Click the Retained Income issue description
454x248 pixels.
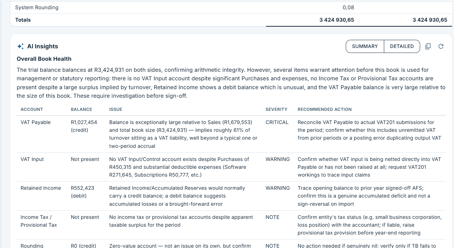[177, 196]
